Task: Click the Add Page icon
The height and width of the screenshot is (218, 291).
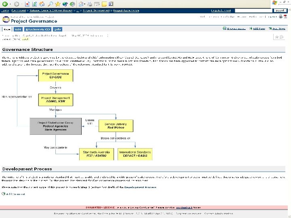Action: click(x=251, y=28)
